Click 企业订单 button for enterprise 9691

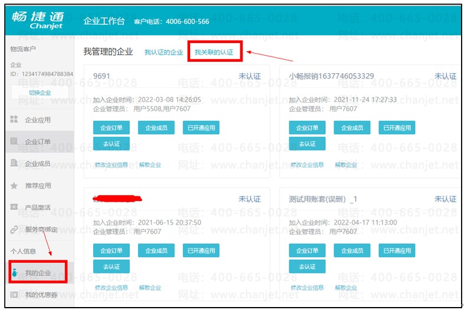pyautogui.click(x=111, y=128)
